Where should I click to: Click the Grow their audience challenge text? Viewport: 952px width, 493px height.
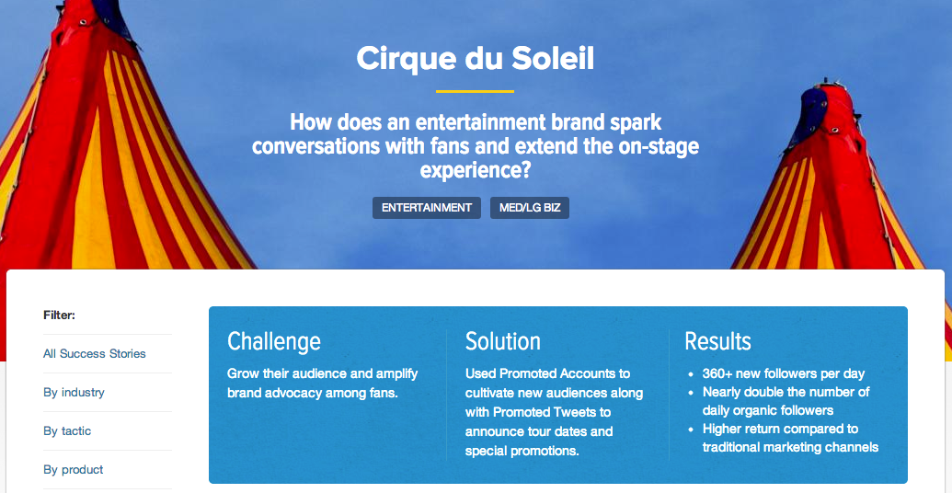323,384
